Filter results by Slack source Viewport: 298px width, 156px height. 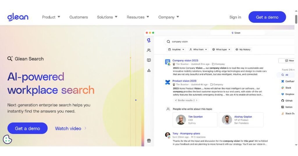tap(286, 88)
